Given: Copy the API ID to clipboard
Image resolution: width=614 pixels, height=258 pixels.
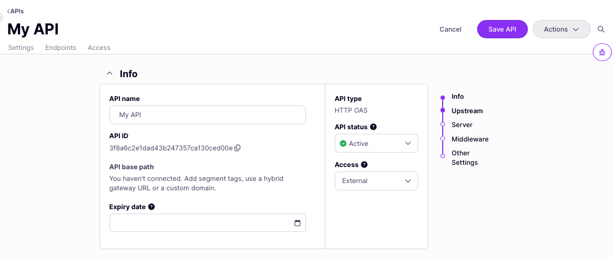Looking at the screenshot, I should (x=237, y=148).
